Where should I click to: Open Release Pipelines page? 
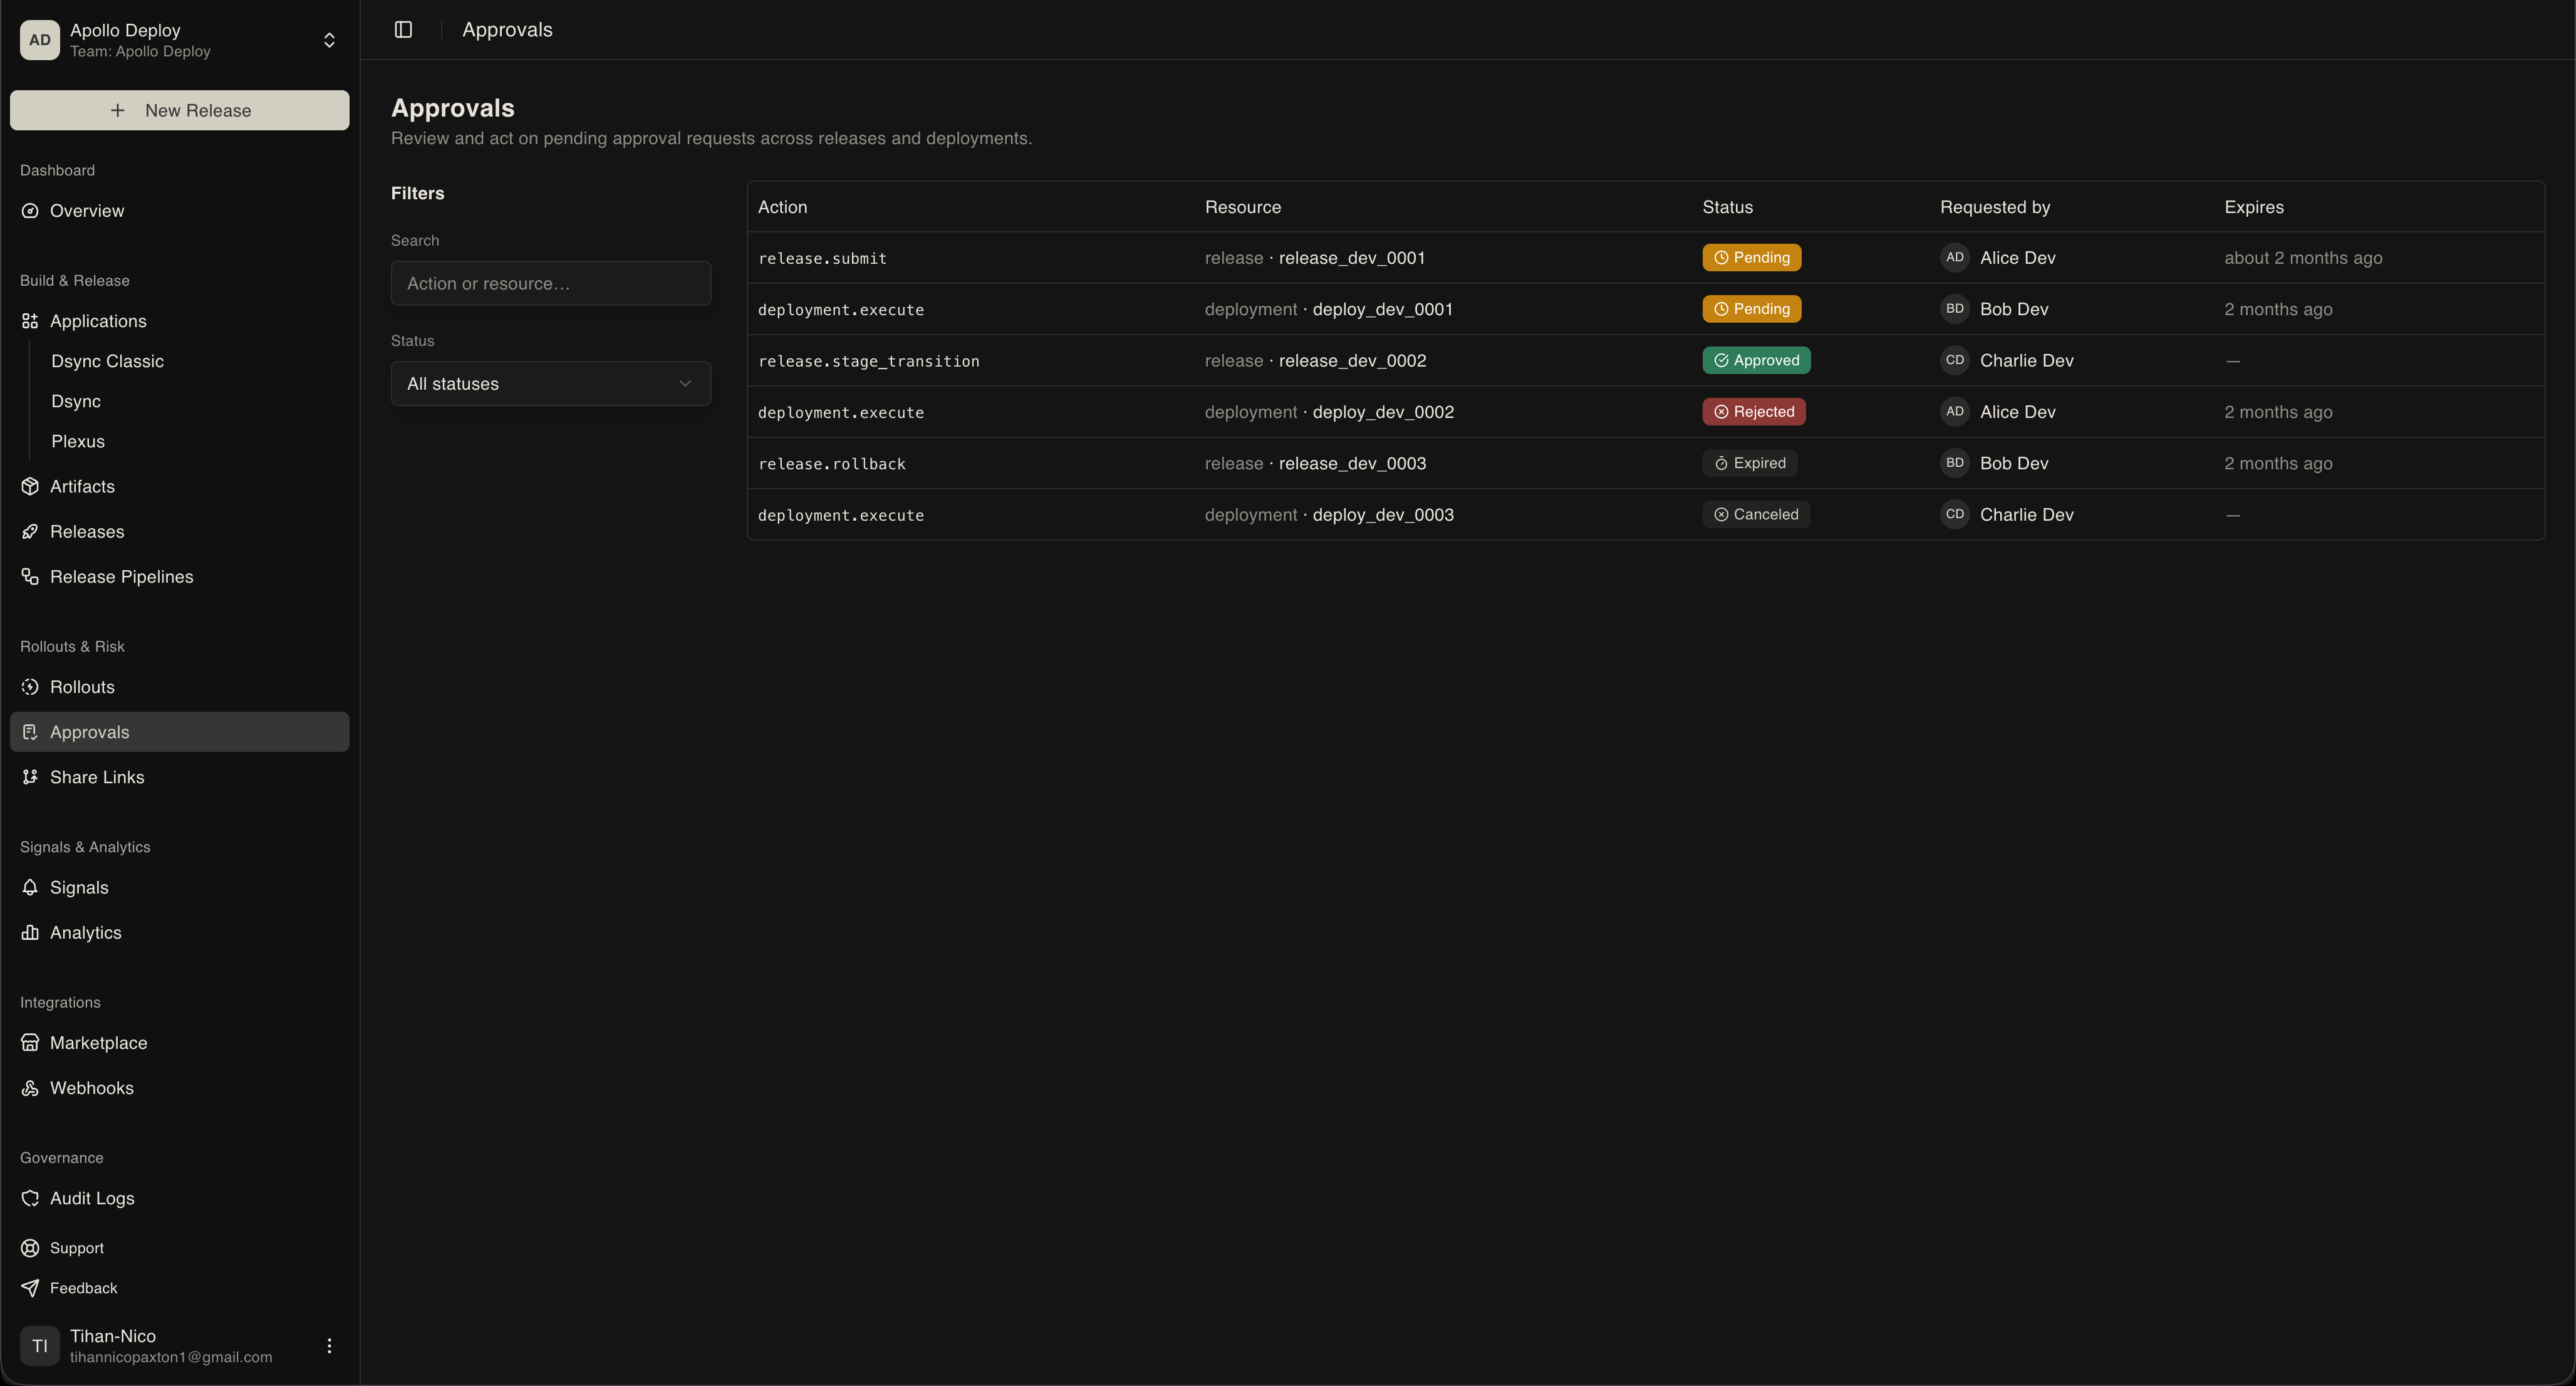click(x=180, y=577)
